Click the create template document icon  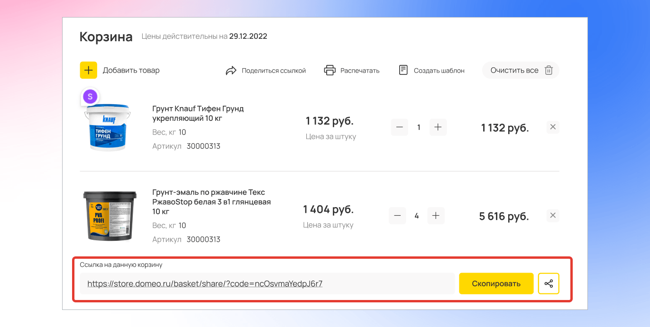click(403, 70)
